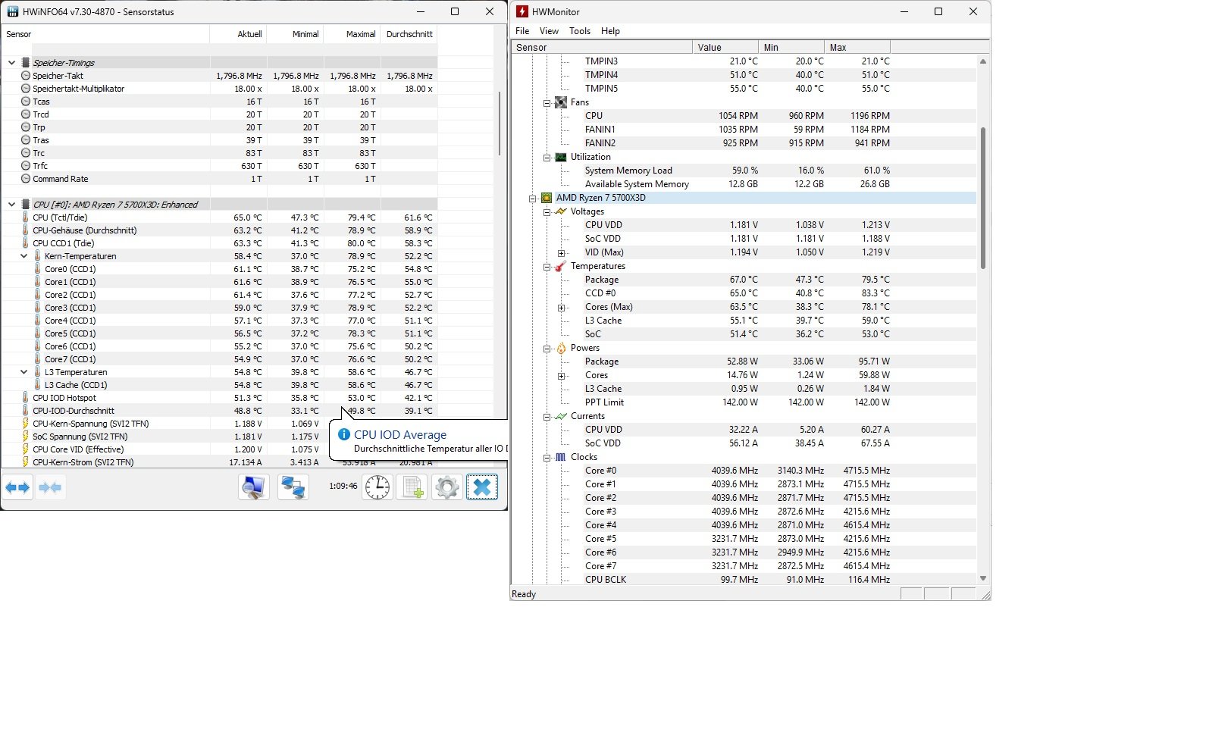Select CPU IOD Hotspot row
Image resolution: width=1206 pixels, height=748 pixels.
click(219, 398)
